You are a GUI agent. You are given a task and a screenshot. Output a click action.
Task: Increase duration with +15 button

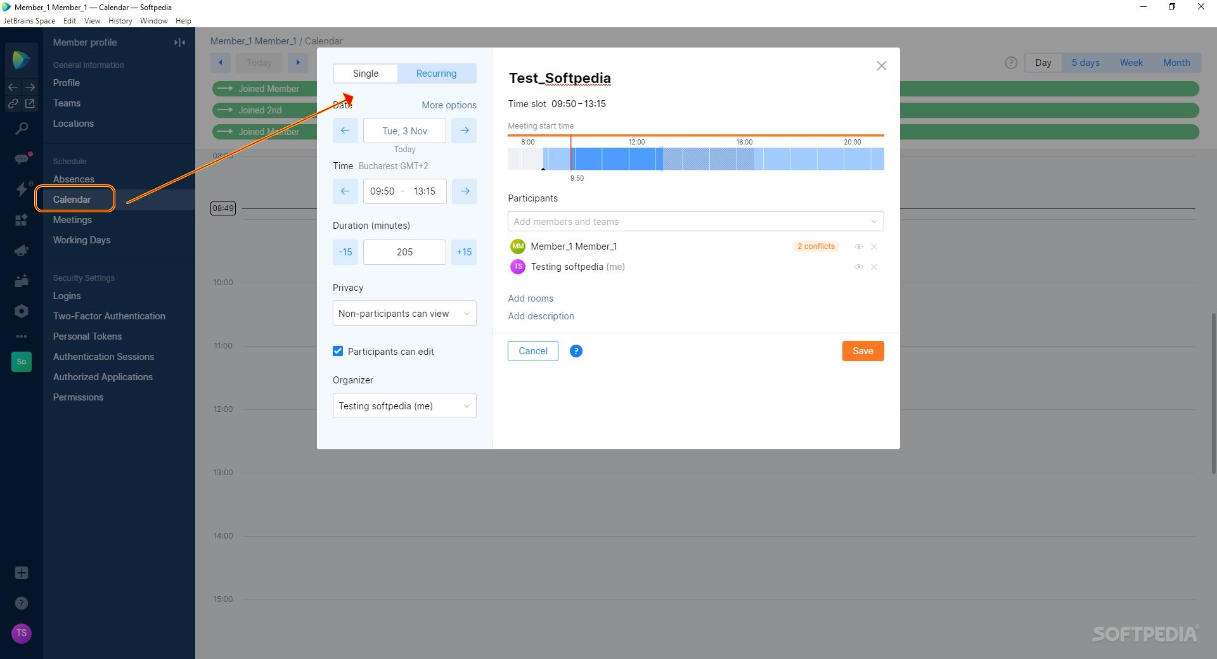[464, 252]
